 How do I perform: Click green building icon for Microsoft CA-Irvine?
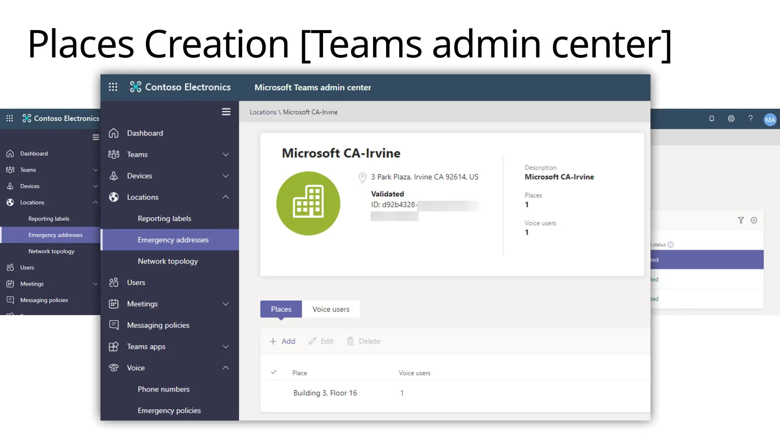click(x=308, y=203)
